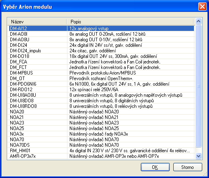Select the DM-AI12 module row
The width and height of the screenshot is (209, 178).
(x=101, y=29)
